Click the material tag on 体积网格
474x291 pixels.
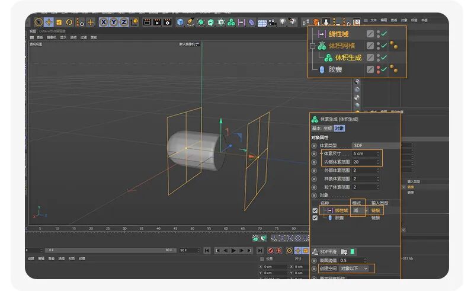[x=393, y=45]
